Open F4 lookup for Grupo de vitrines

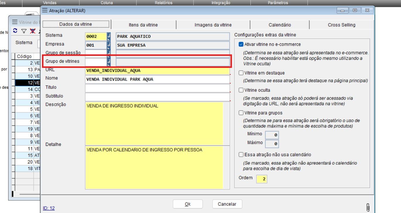point(109,62)
